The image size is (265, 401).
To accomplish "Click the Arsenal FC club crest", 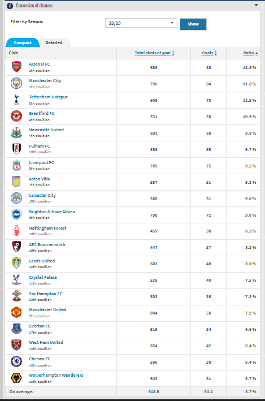I will point(16,67).
